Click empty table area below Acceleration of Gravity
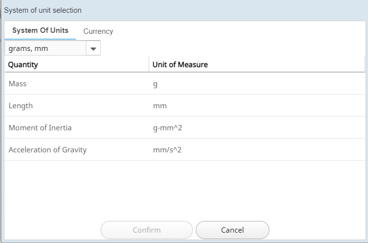Image resolution: width=368 pixels, height=243 pixels. pos(184,189)
